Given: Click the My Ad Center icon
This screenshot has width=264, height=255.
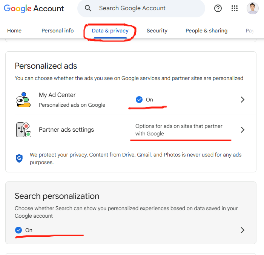Looking at the screenshot, I should [x=23, y=100].
